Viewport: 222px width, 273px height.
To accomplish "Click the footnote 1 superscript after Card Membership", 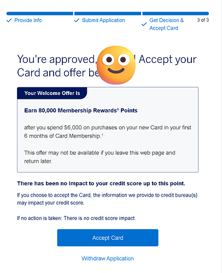I will coord(102,135).
